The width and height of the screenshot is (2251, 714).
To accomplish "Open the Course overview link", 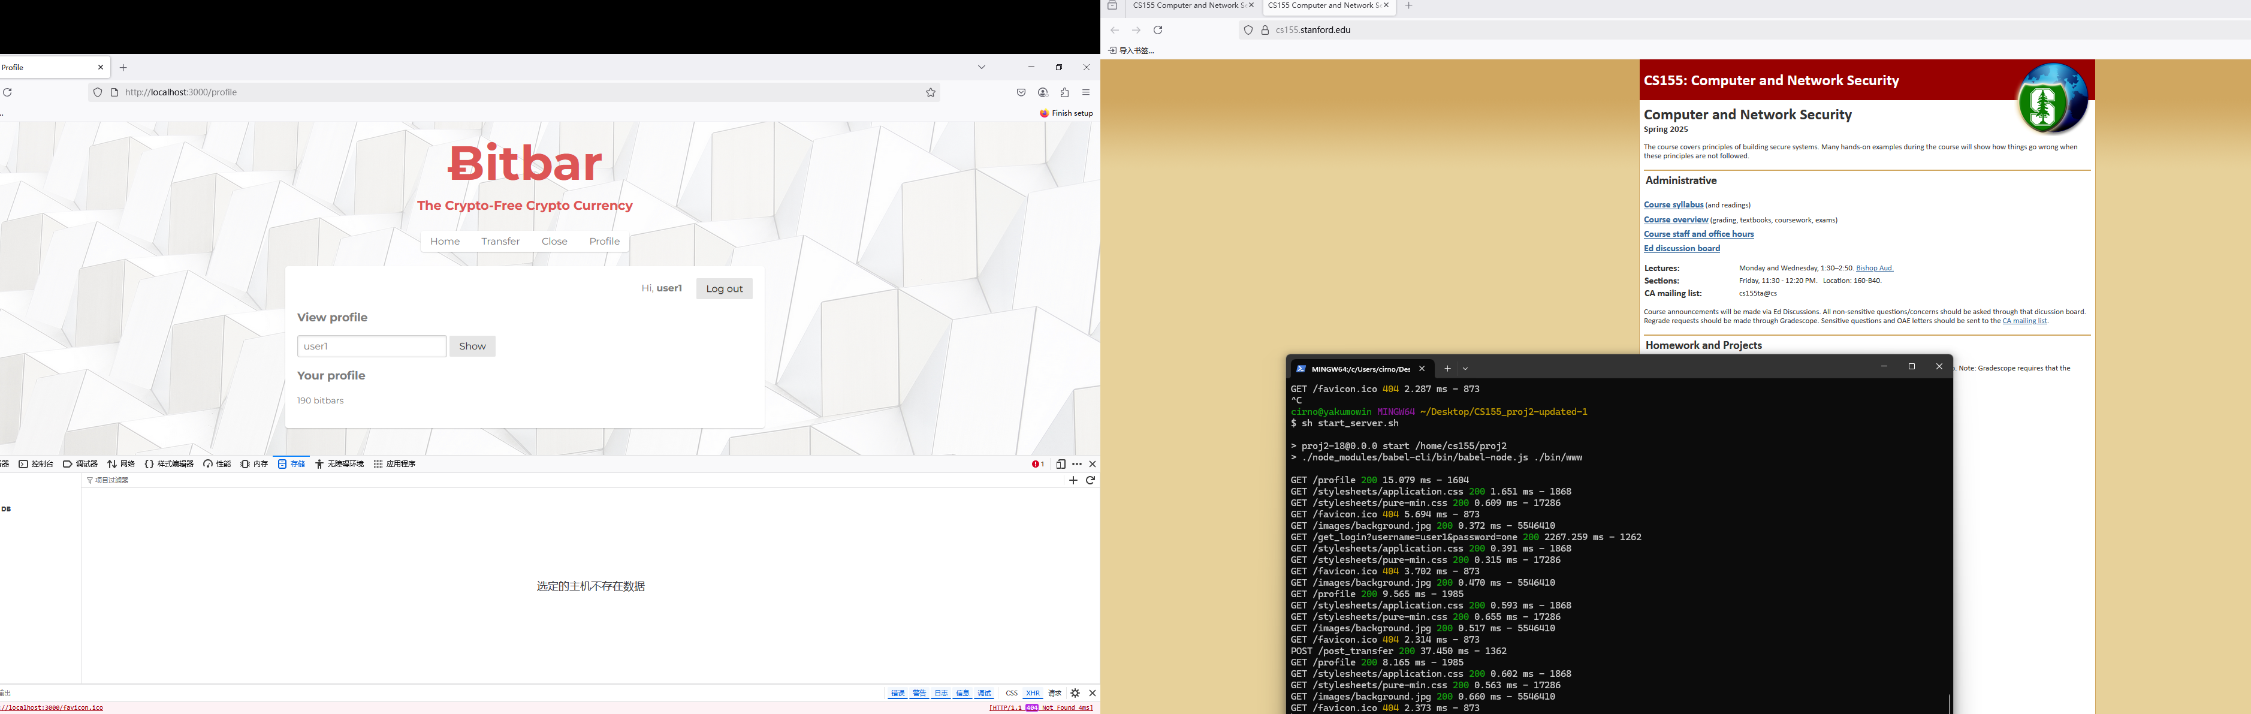I will (1676, 219).
